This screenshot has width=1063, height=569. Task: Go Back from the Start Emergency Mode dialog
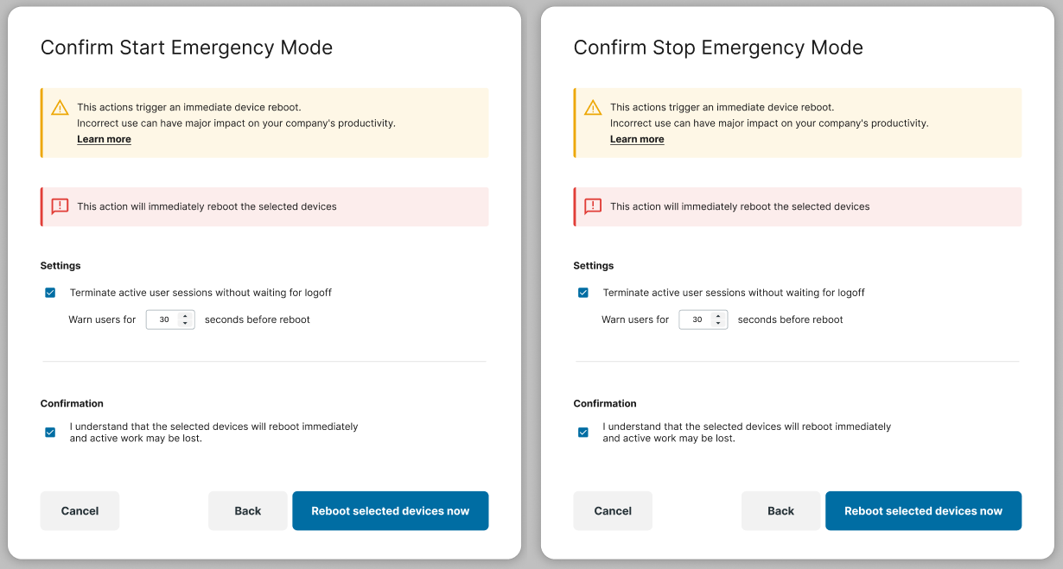pyautogui.click(x=248, y=511)
